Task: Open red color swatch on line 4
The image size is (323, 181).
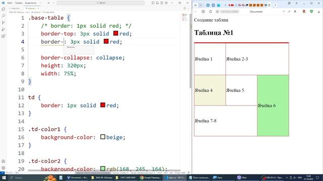Action: [x=106, y=41]
